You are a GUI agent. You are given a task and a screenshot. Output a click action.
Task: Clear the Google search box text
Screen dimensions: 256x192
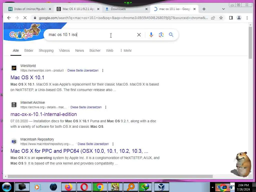pos(139,35)
